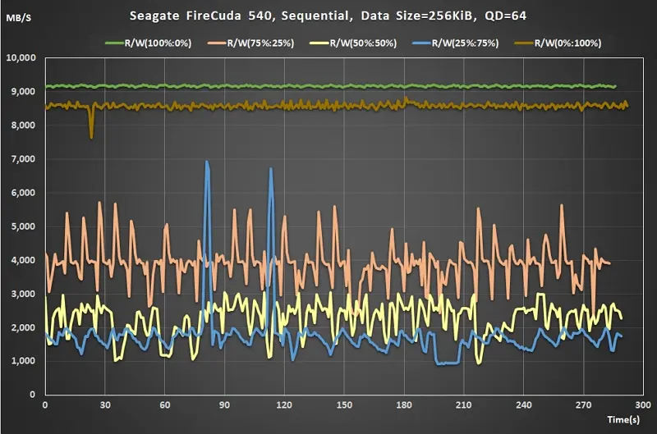Image resolution: width=657 pixels, height=434 pixels.
Task: Select the R/W(100%:0%) legend entry
Action: click(148, 43)
